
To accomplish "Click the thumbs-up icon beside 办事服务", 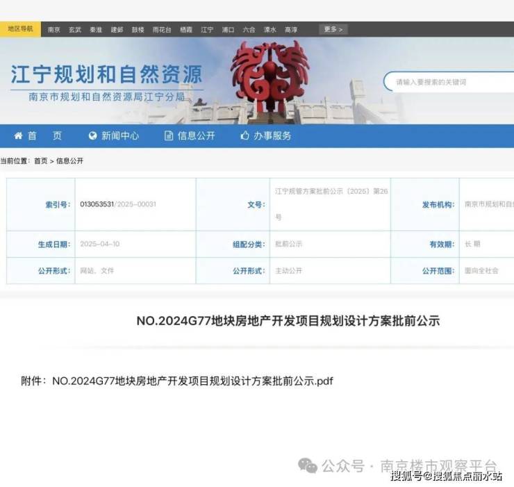I will 244,135.
